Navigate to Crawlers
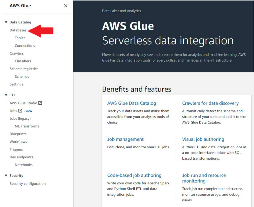Image resolution: width=254 pixels, height=207 pixels. point(17,53)
